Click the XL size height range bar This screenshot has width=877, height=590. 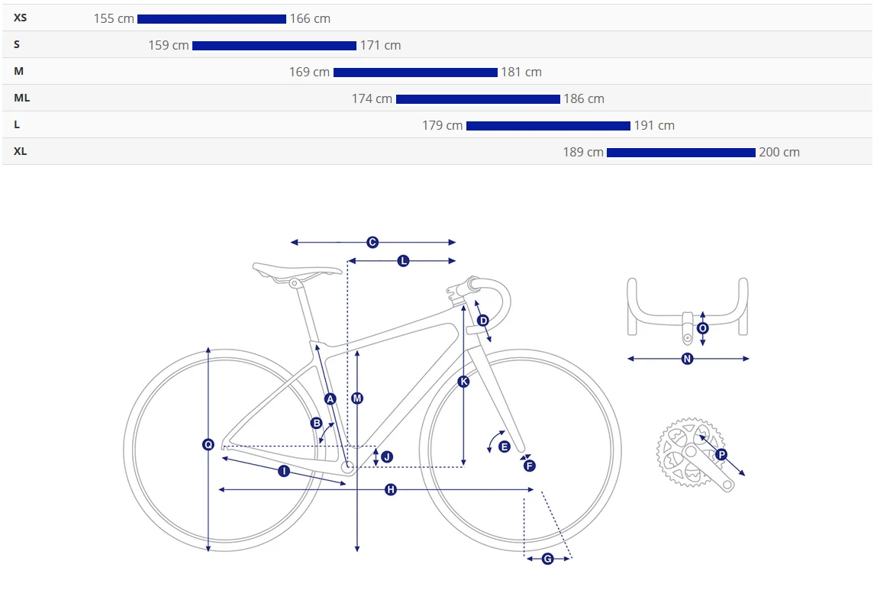click(681, 152)
